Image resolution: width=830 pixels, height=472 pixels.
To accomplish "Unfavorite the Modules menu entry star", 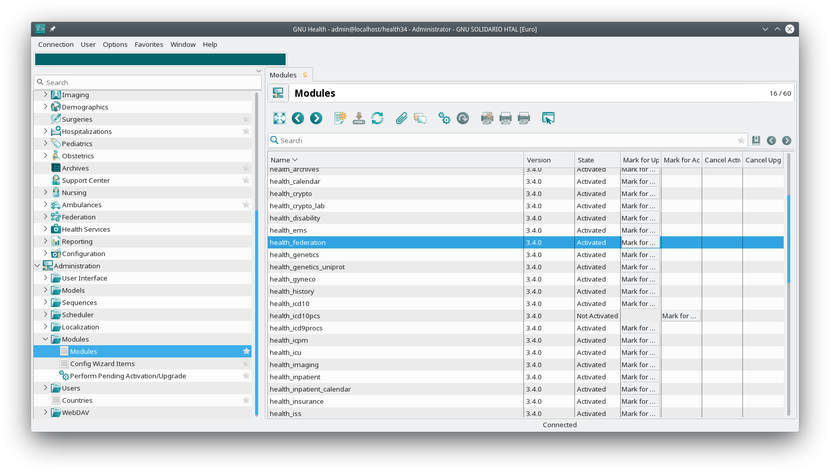I will pyautogui.click(x=246, y=351).
